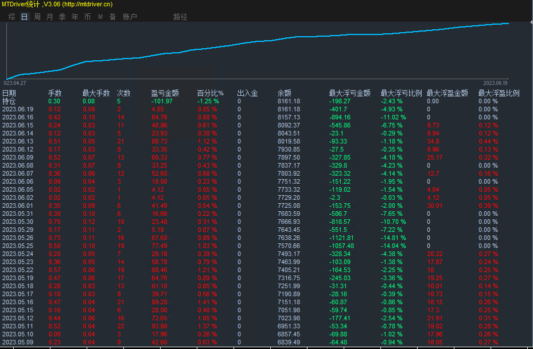Click max floating profit 30.01
533x349 pixels.
pyautogui.click(x=435, y=206)
